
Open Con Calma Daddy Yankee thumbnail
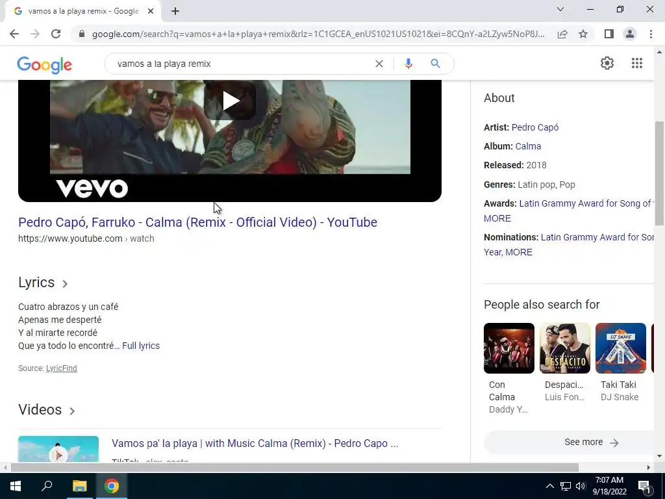click(x=509, y=348)
